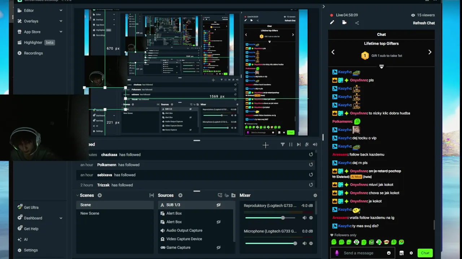The image size is (462, 259).
Task: Add a new source with plus icon
Action: pos(180,195)
